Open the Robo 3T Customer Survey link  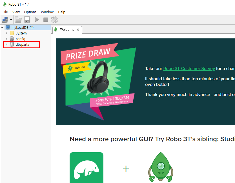pyautogui.click(x=189, y=69)
